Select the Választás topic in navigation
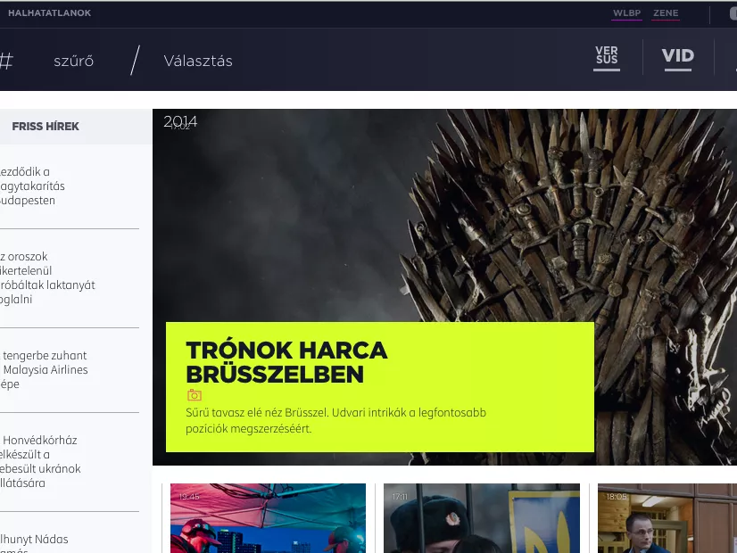737x553 pixels. (198, 61)
